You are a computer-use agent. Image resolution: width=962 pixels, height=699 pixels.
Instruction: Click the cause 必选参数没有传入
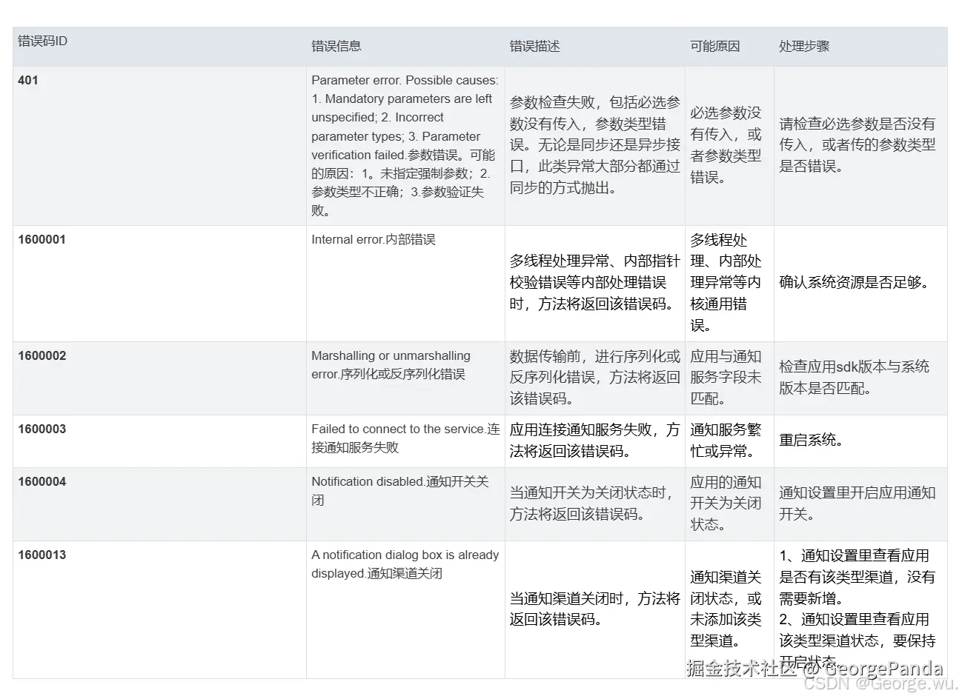tap(729, 146)
